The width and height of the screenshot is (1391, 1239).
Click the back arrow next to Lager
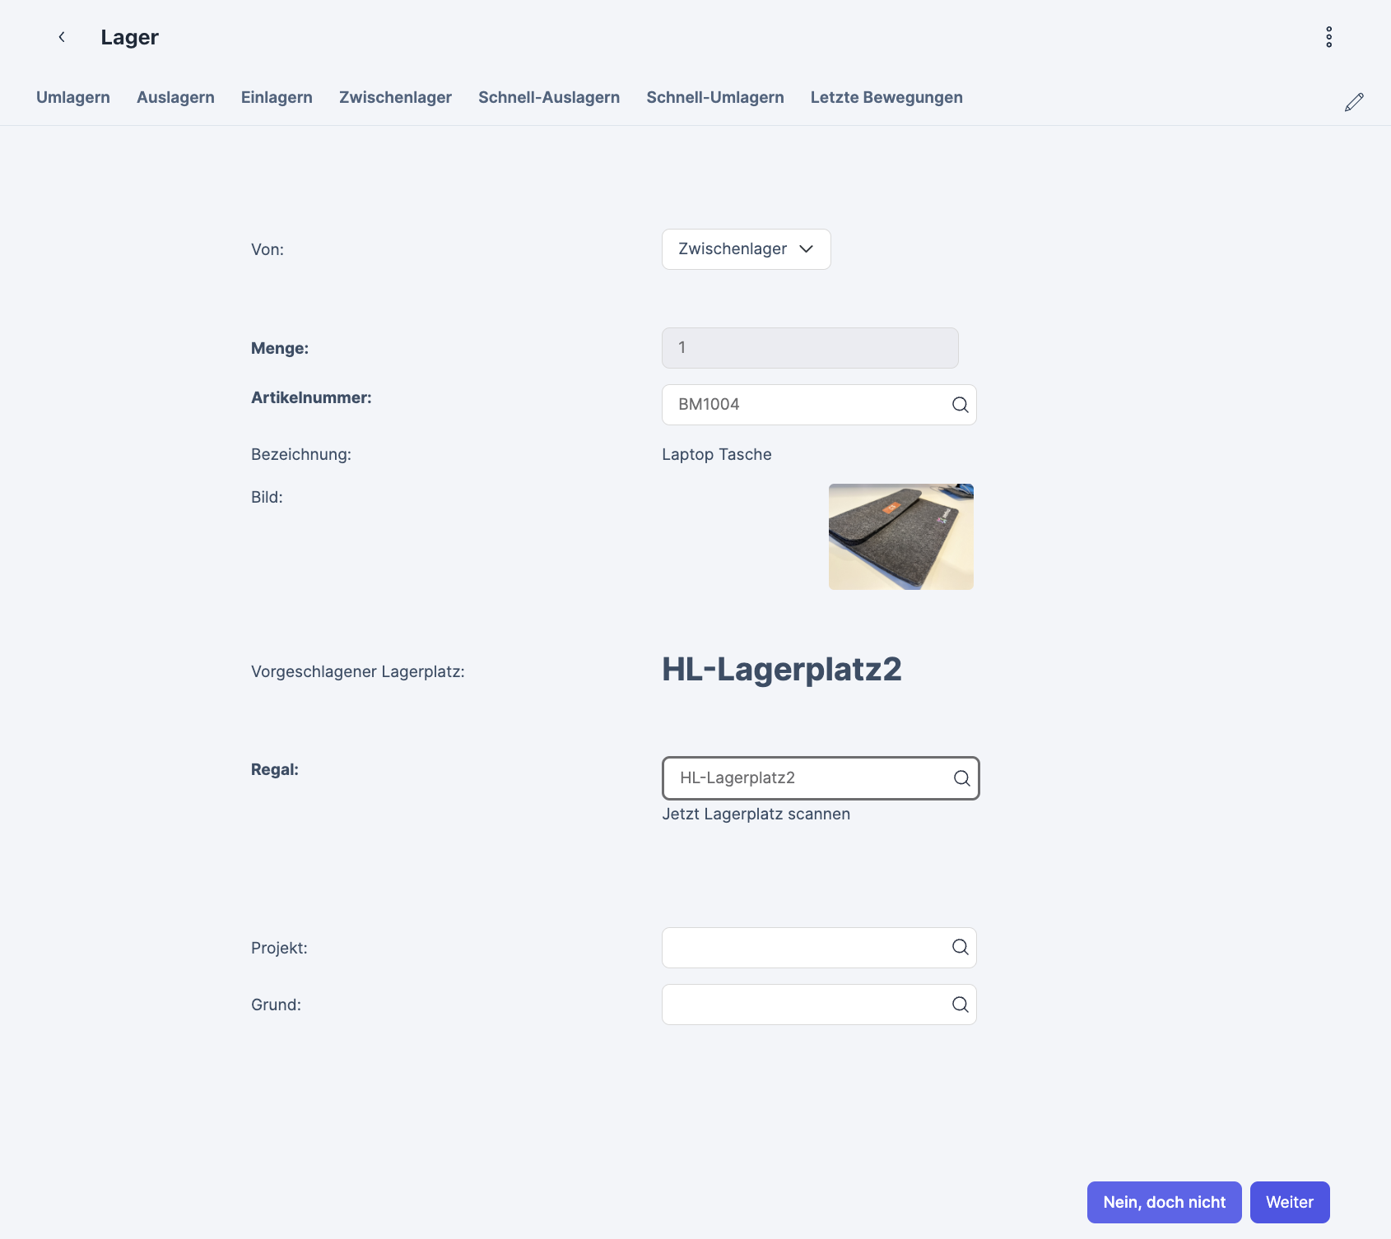62,37
